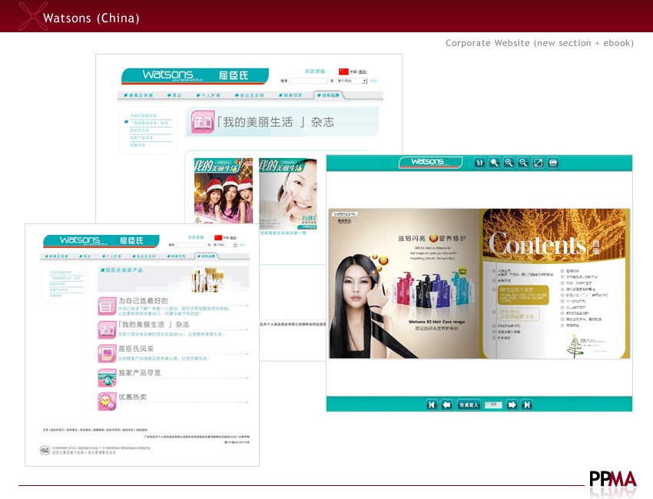This screenshot has height=499, width=653.
Task: Select 个人护理 tab on the magazine webpage
Action: pyautogui.click(x=208, y=95)
